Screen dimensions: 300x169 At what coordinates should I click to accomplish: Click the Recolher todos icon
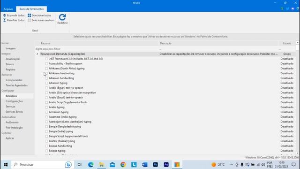coord(5,20)
